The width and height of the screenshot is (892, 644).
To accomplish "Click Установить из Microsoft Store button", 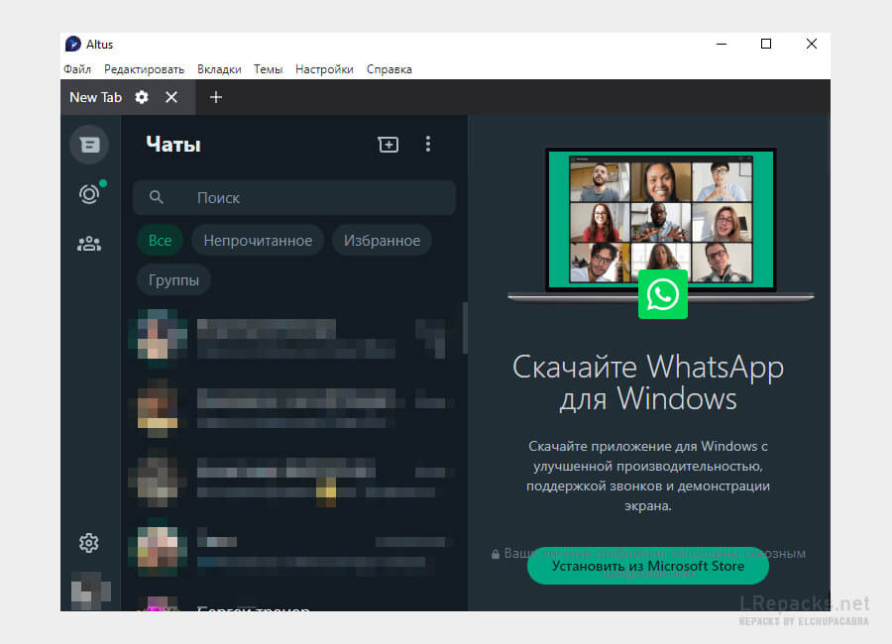I will [x=648, y=566].
